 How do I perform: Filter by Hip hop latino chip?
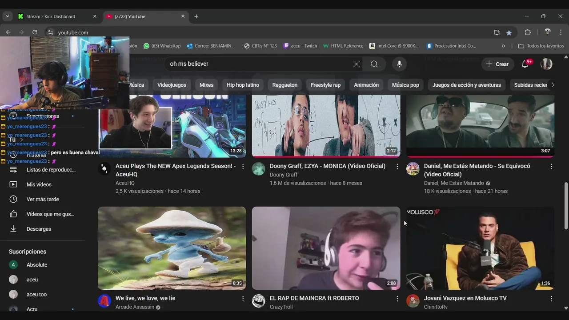(243, 85)
